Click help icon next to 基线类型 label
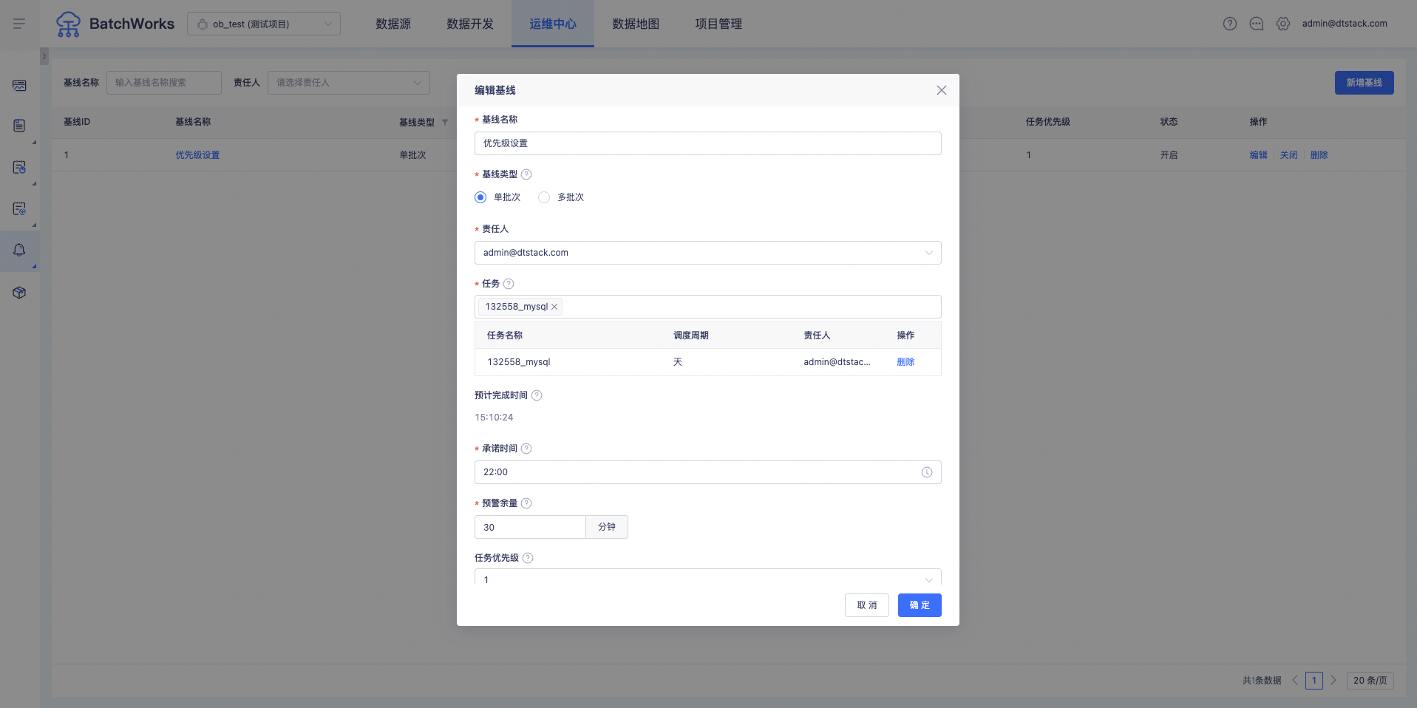The width and height of the screenshot is (1417, 708). click(526, 174)
